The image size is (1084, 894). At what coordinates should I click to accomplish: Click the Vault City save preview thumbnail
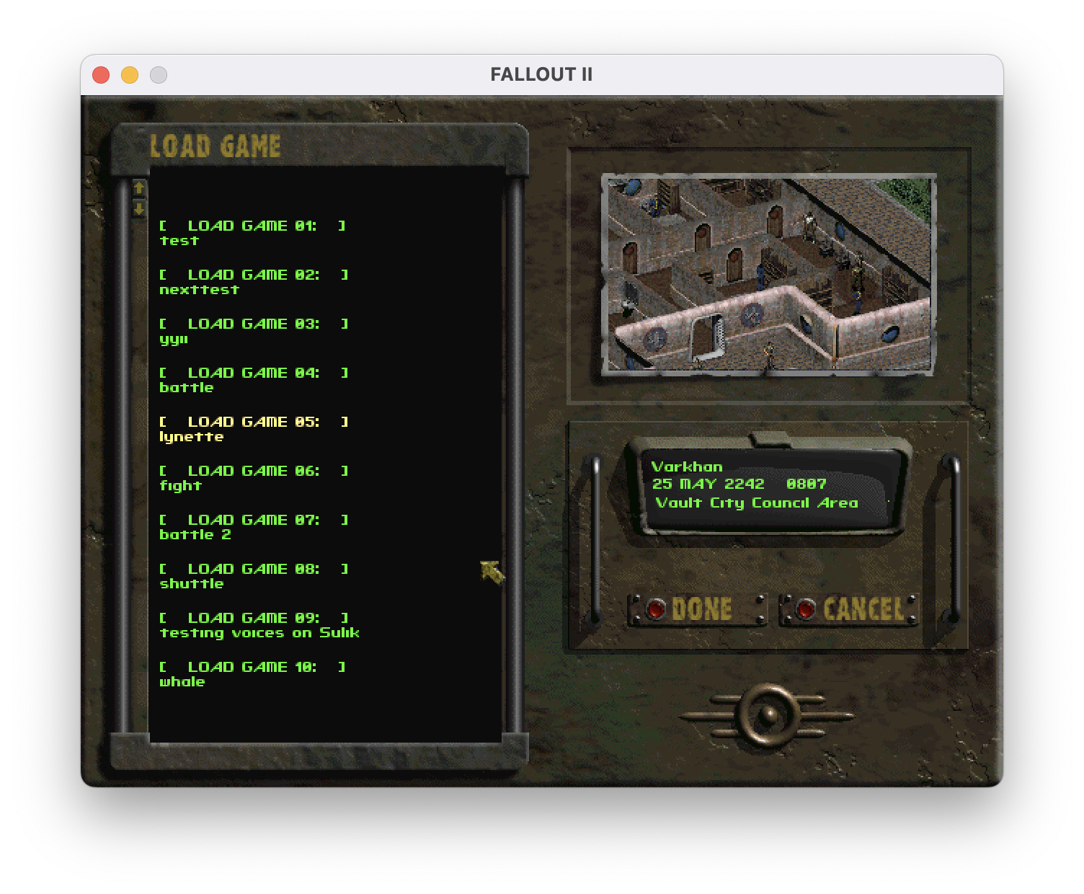coord(769,274)
